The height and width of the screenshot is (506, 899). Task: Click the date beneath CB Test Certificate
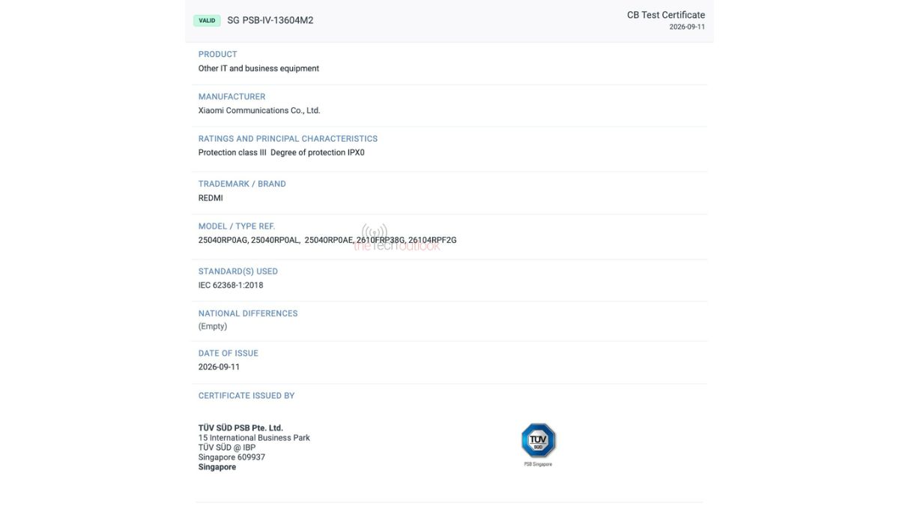coord(687,27)
